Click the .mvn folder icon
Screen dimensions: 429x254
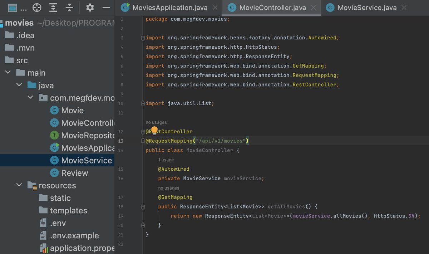(x=9, y=48)
